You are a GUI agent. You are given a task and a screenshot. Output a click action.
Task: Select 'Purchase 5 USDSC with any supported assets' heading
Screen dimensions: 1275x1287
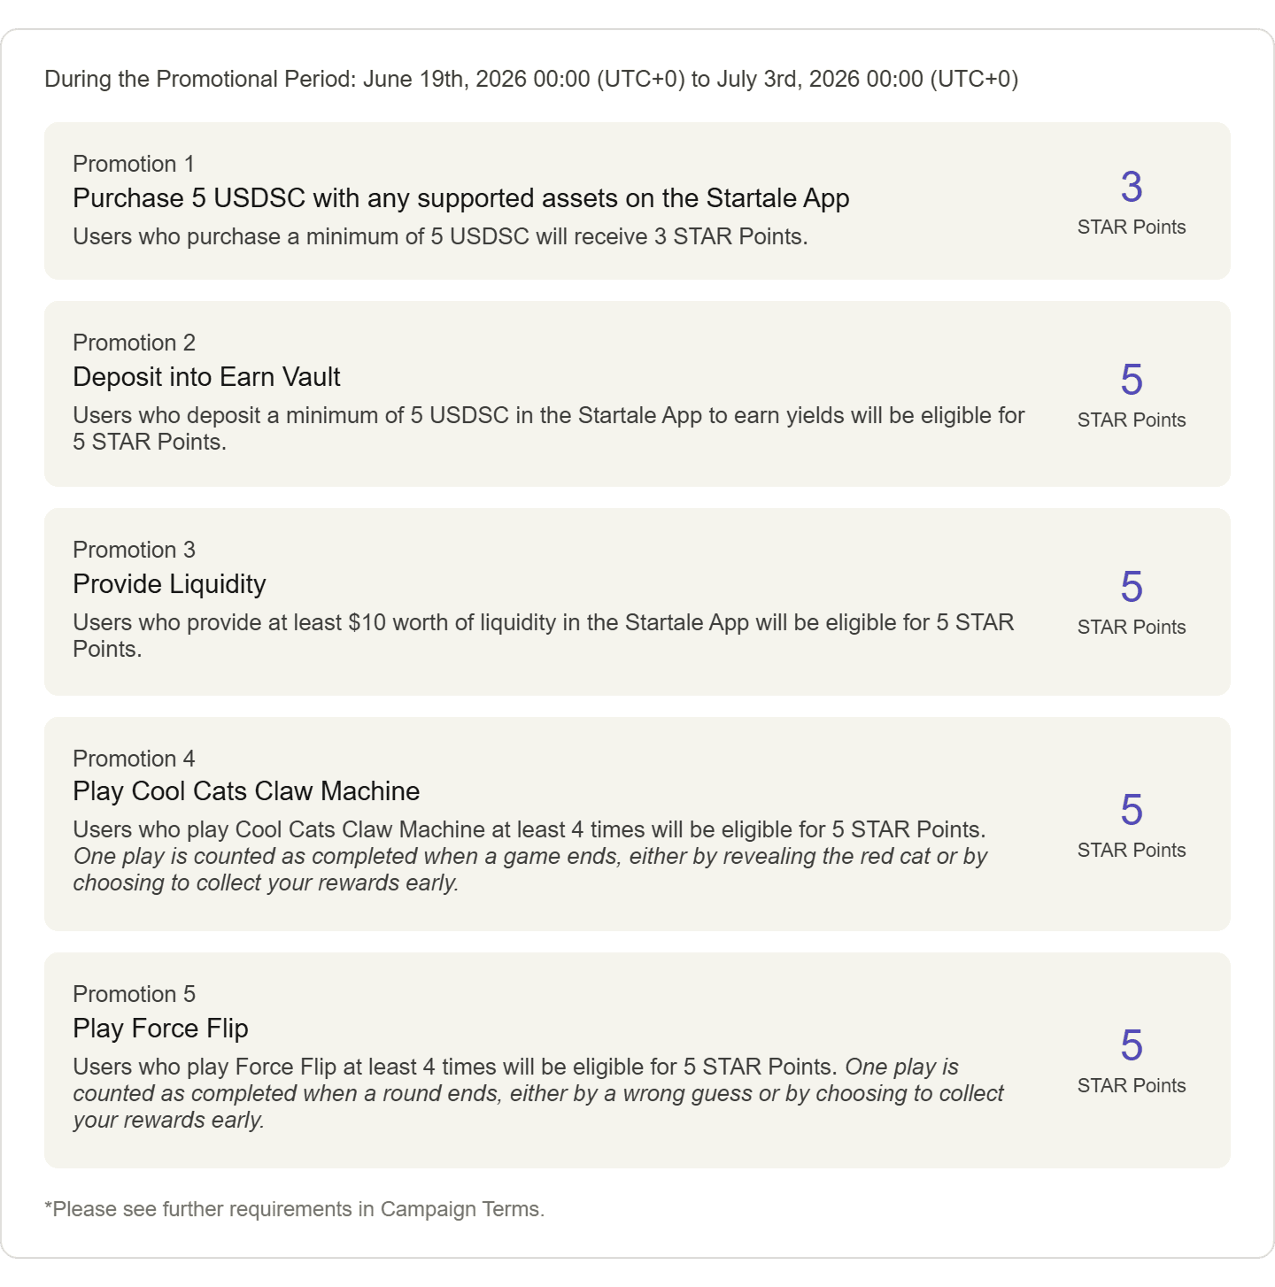click(x=461, y=198)
